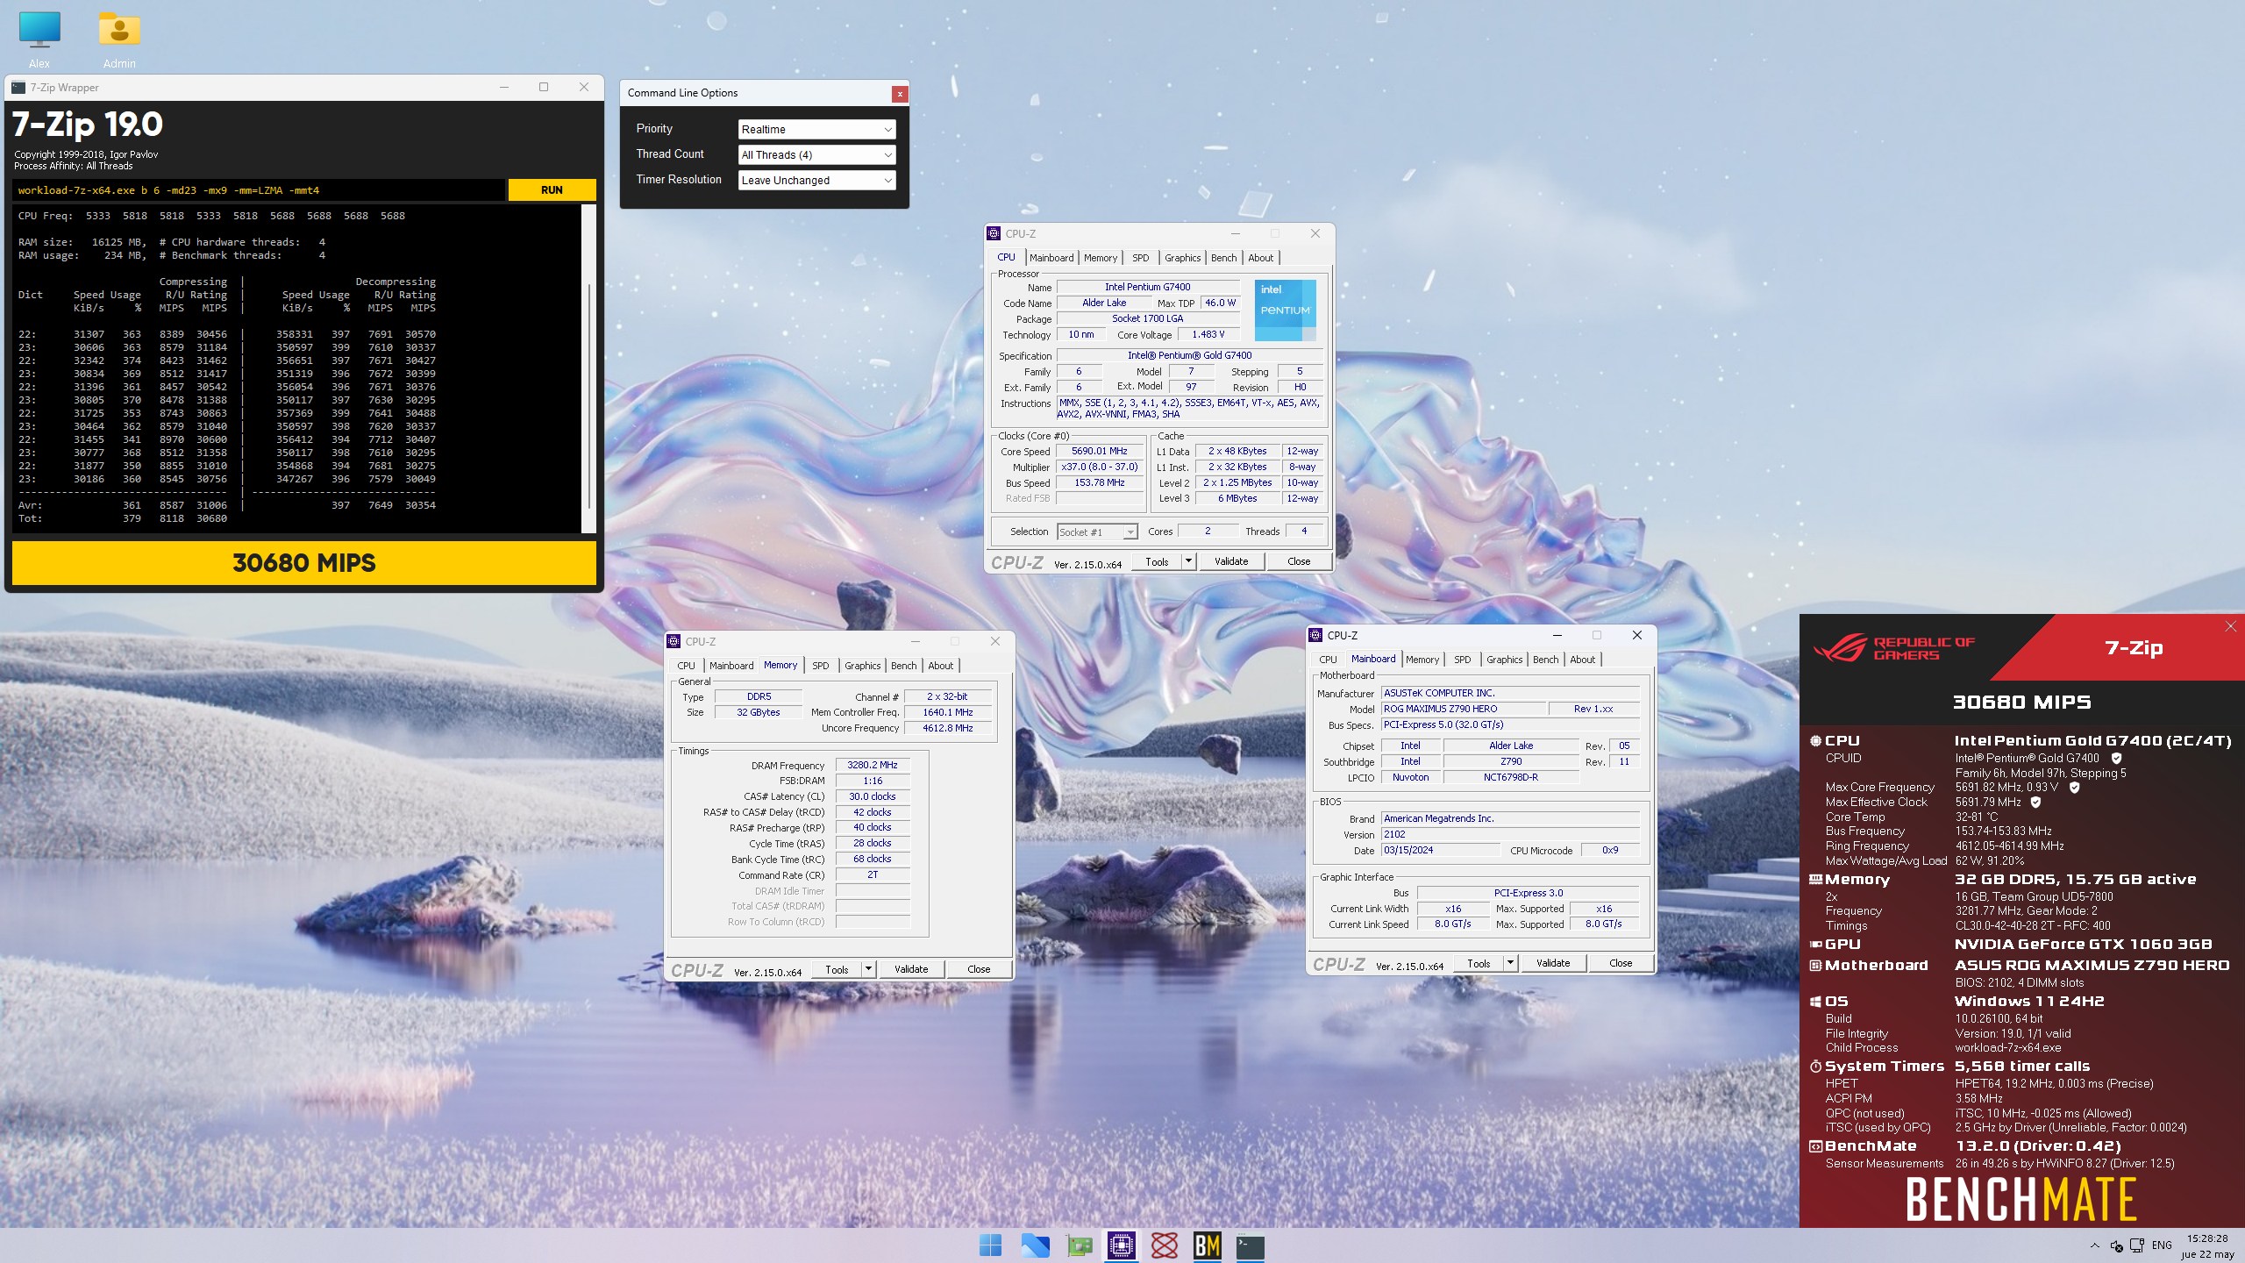Viewport: 2245px width, 1263px height.
Task: Click the ROG MAXIMUS Z790 HERO model field
Action: coord(1464,709)
